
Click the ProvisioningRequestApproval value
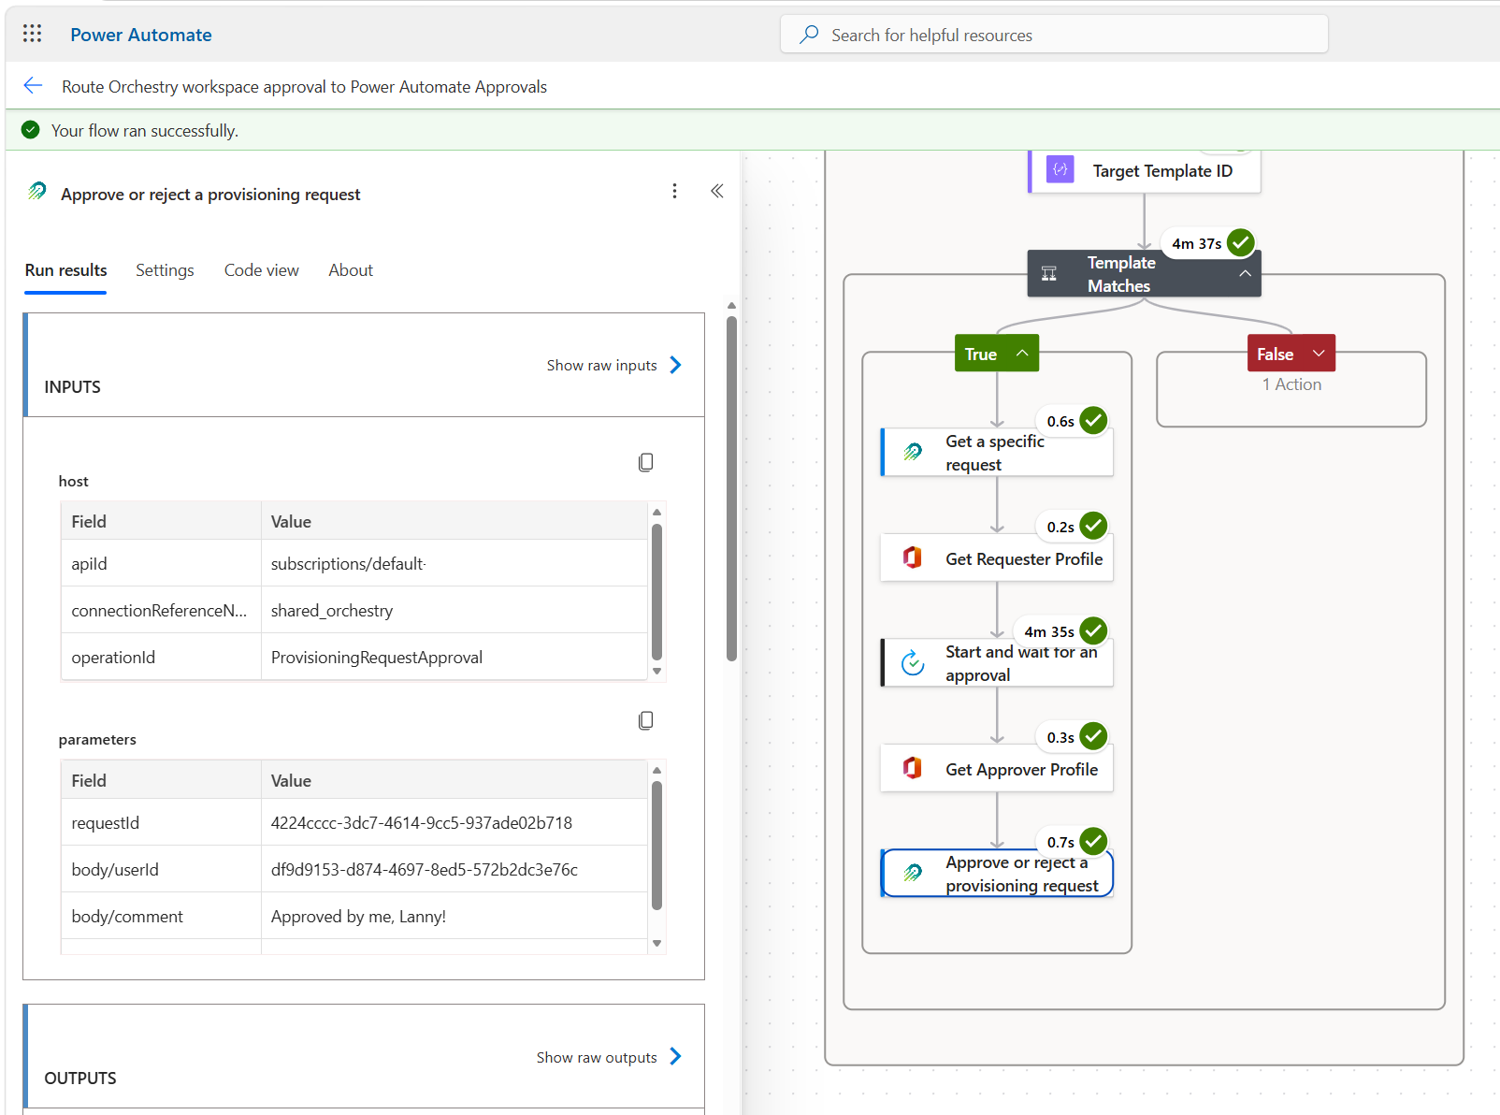377,658
